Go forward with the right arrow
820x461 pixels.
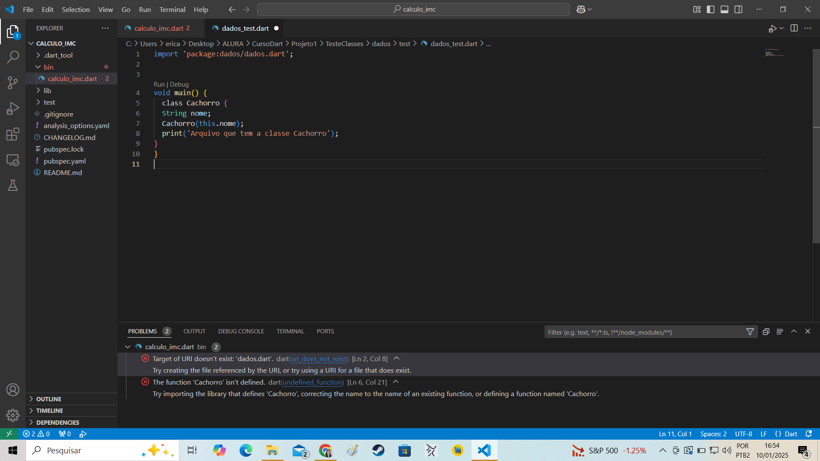[246, 9]
